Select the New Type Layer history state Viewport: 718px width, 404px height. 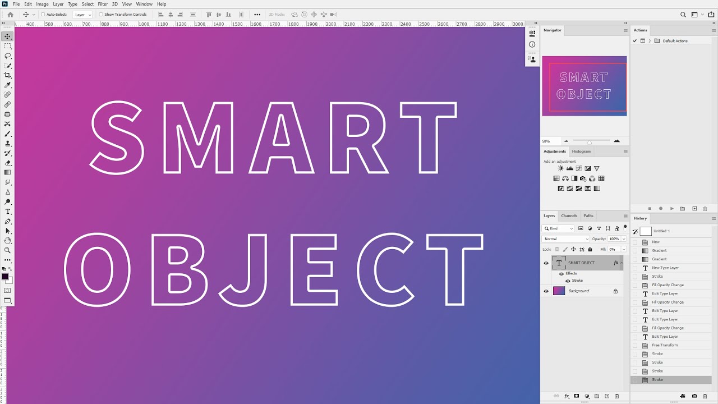(x=671, y=268)
